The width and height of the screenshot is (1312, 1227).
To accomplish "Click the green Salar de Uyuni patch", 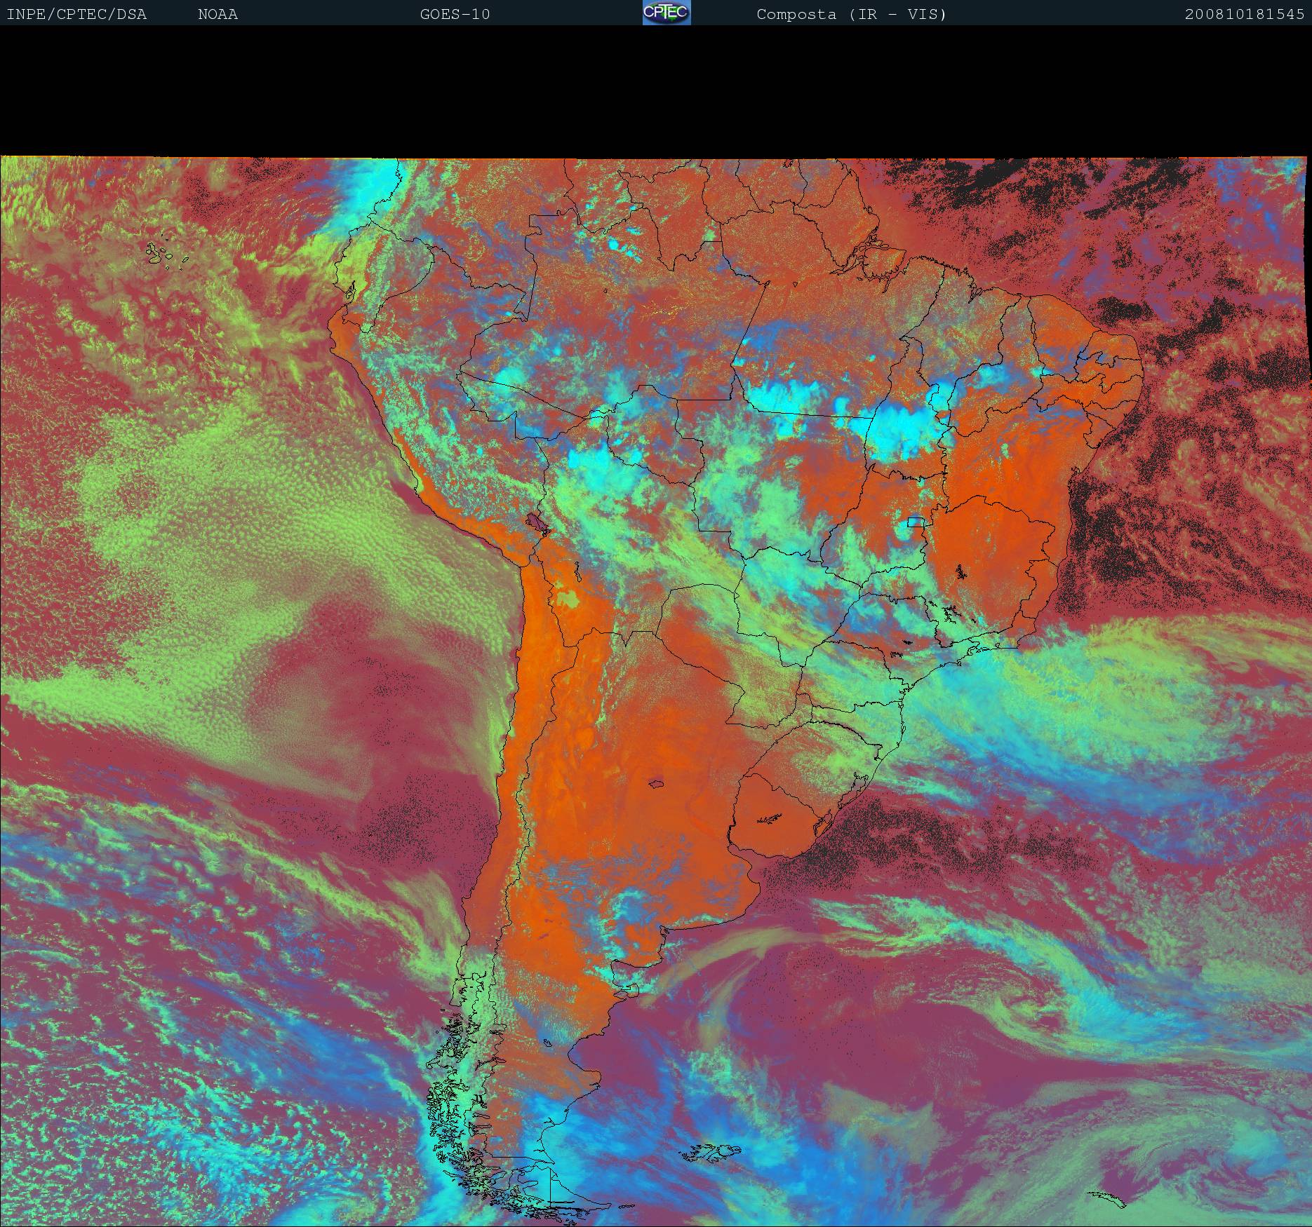I will (568, 599).
